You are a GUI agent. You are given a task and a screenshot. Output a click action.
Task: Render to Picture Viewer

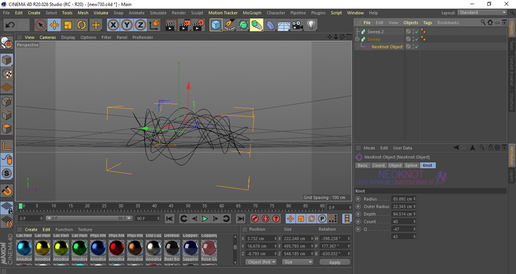(x=184, y=25)
